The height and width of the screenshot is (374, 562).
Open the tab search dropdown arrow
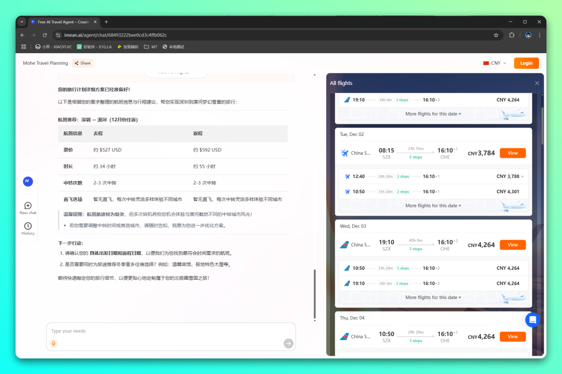tap(21, 22)
